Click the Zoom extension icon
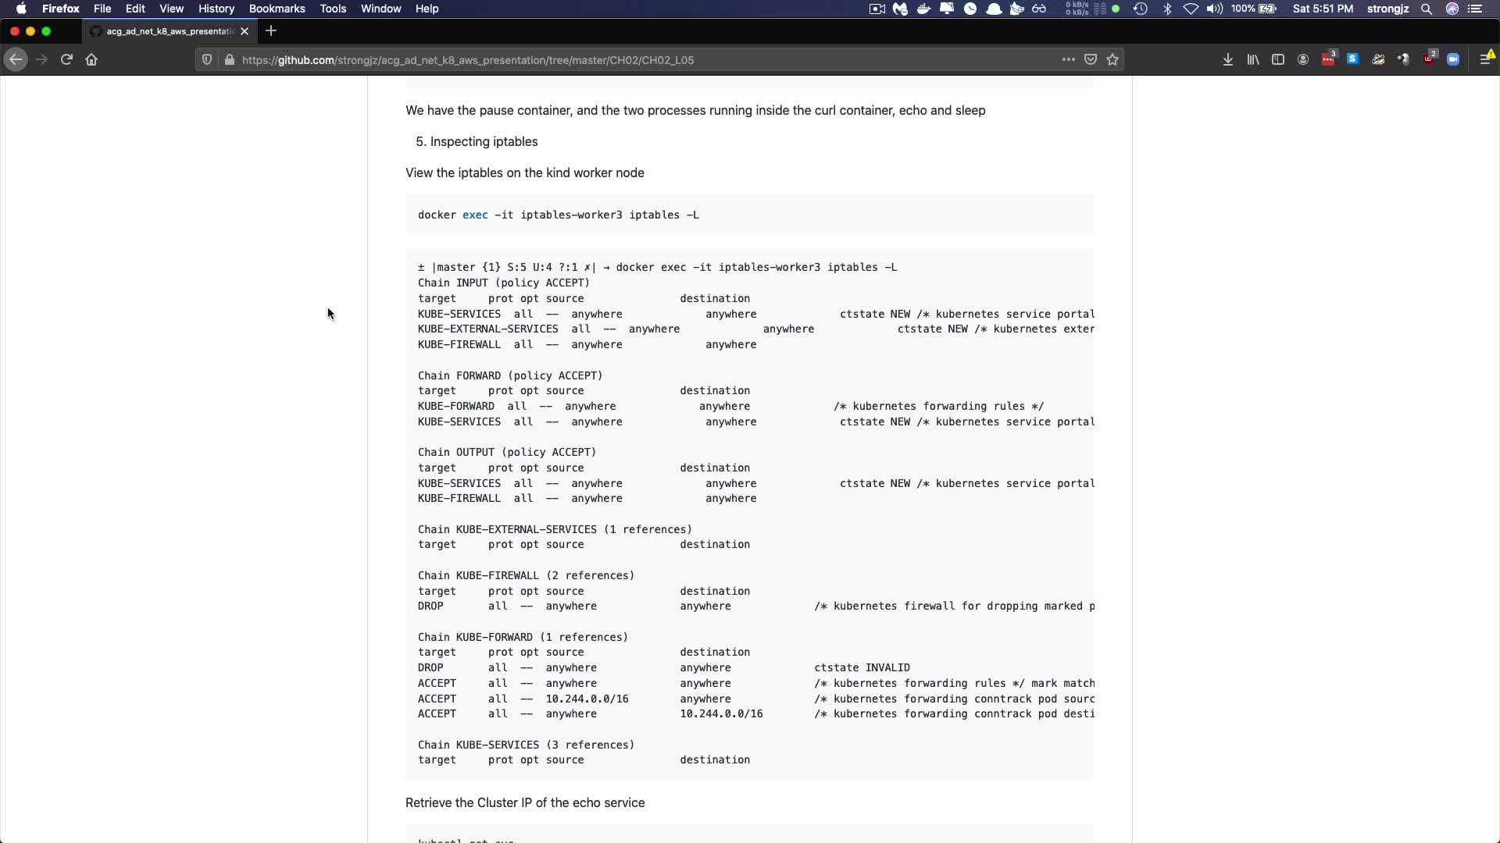 coord(1453,59)
